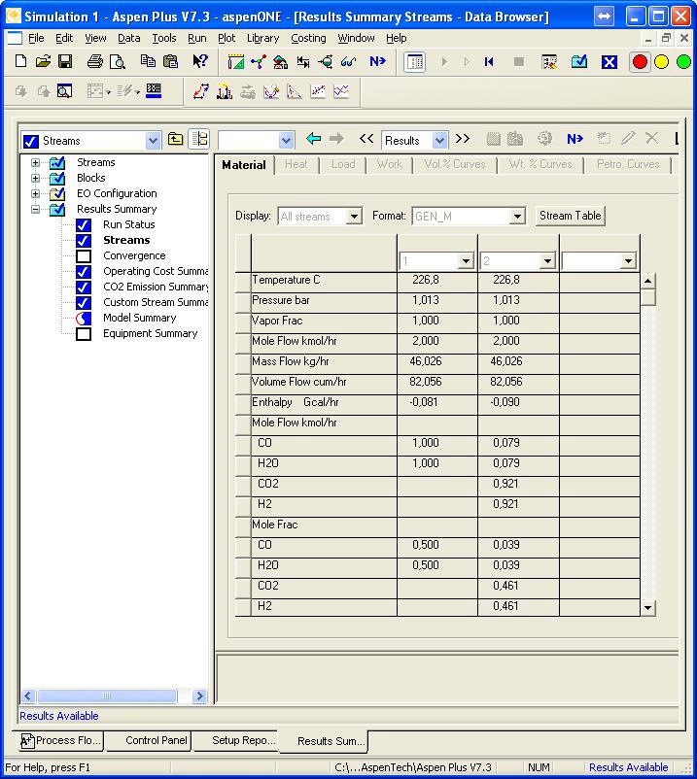Click the << previous form button
697x779 pixels.
[x=366, y=139]
